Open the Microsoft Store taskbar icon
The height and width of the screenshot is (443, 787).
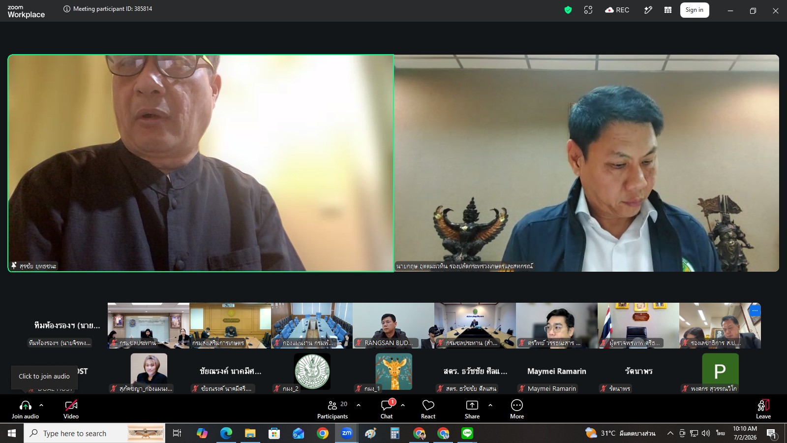pos(274,433)
